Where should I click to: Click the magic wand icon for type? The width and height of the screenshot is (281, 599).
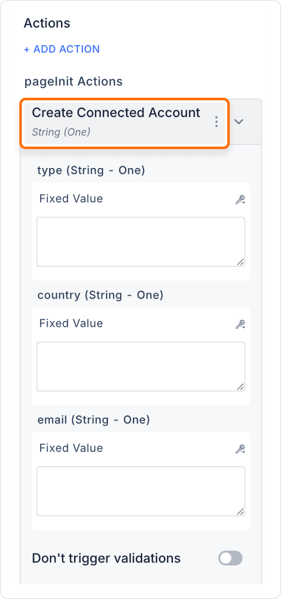click(240, 199)
